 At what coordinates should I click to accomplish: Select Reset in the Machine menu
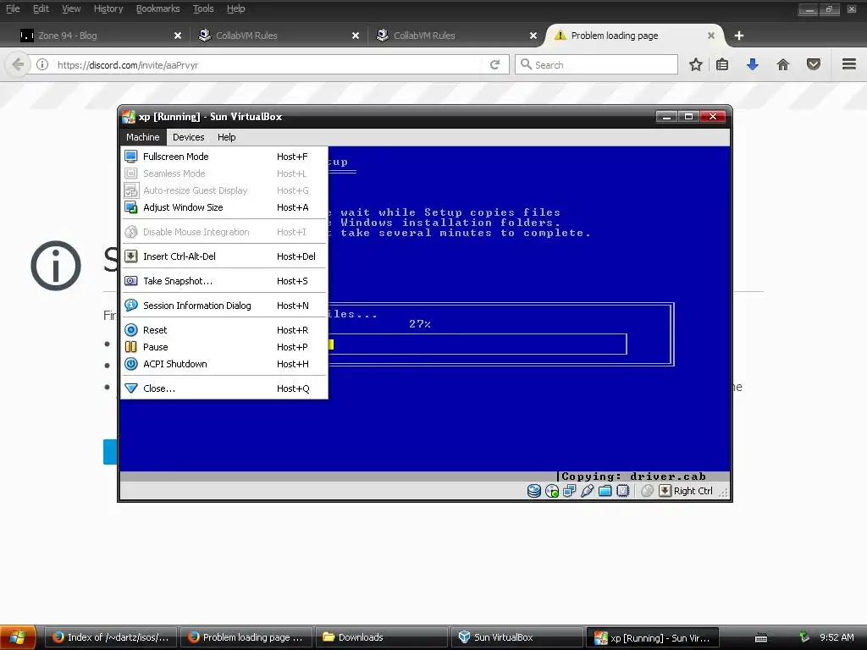click(224, 330)
